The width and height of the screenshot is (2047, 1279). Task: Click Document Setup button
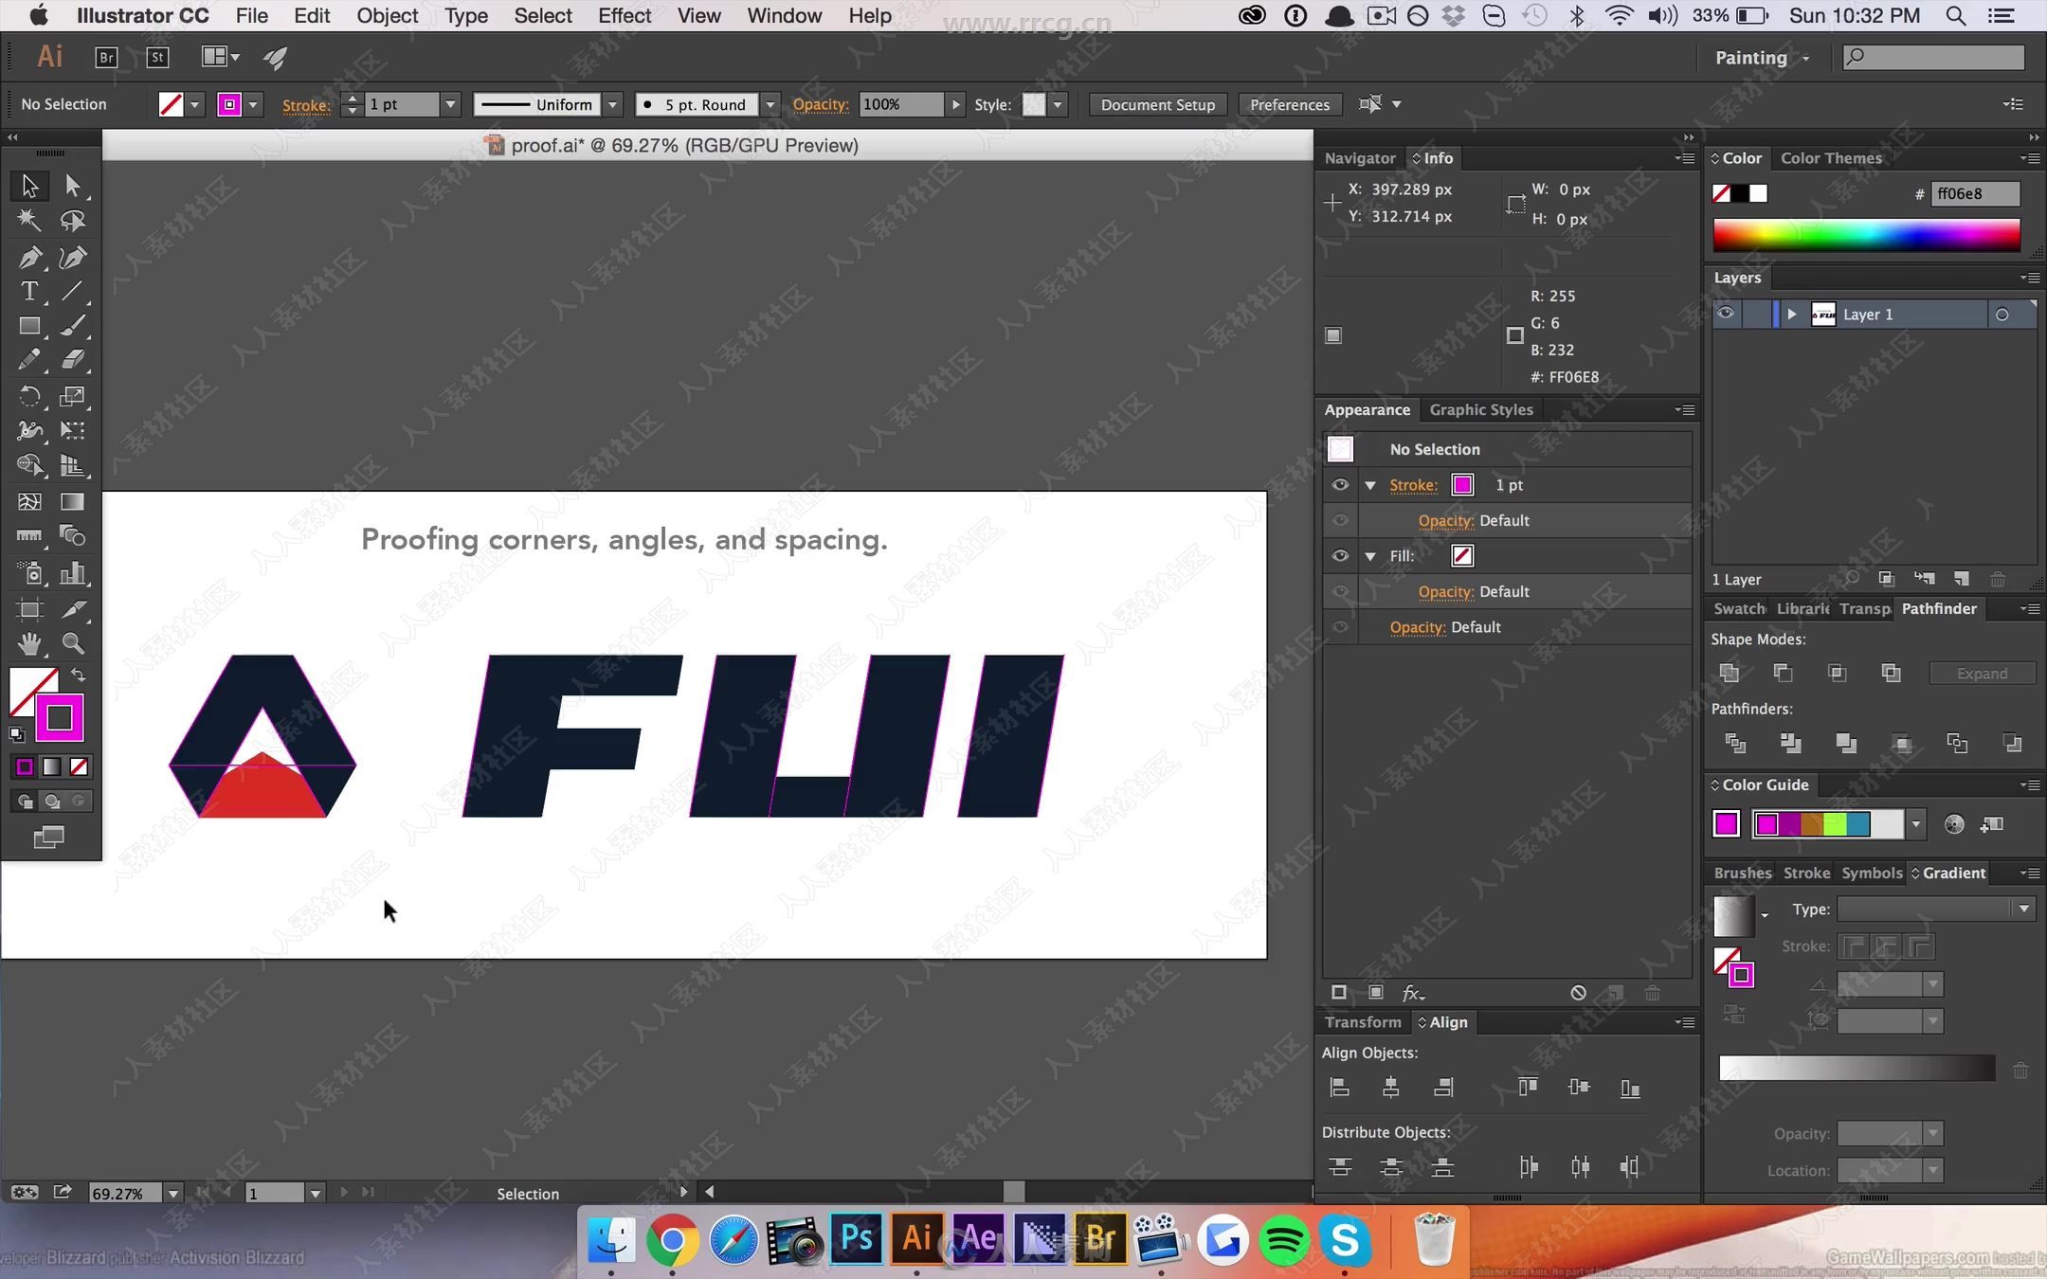point(1157,104)
